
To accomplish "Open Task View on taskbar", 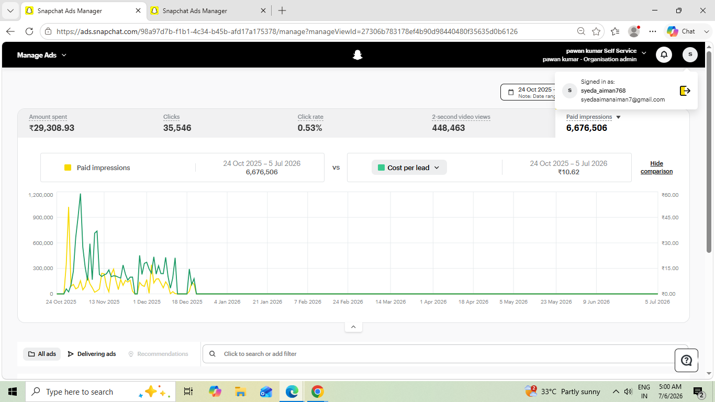I will pos(188,392).
